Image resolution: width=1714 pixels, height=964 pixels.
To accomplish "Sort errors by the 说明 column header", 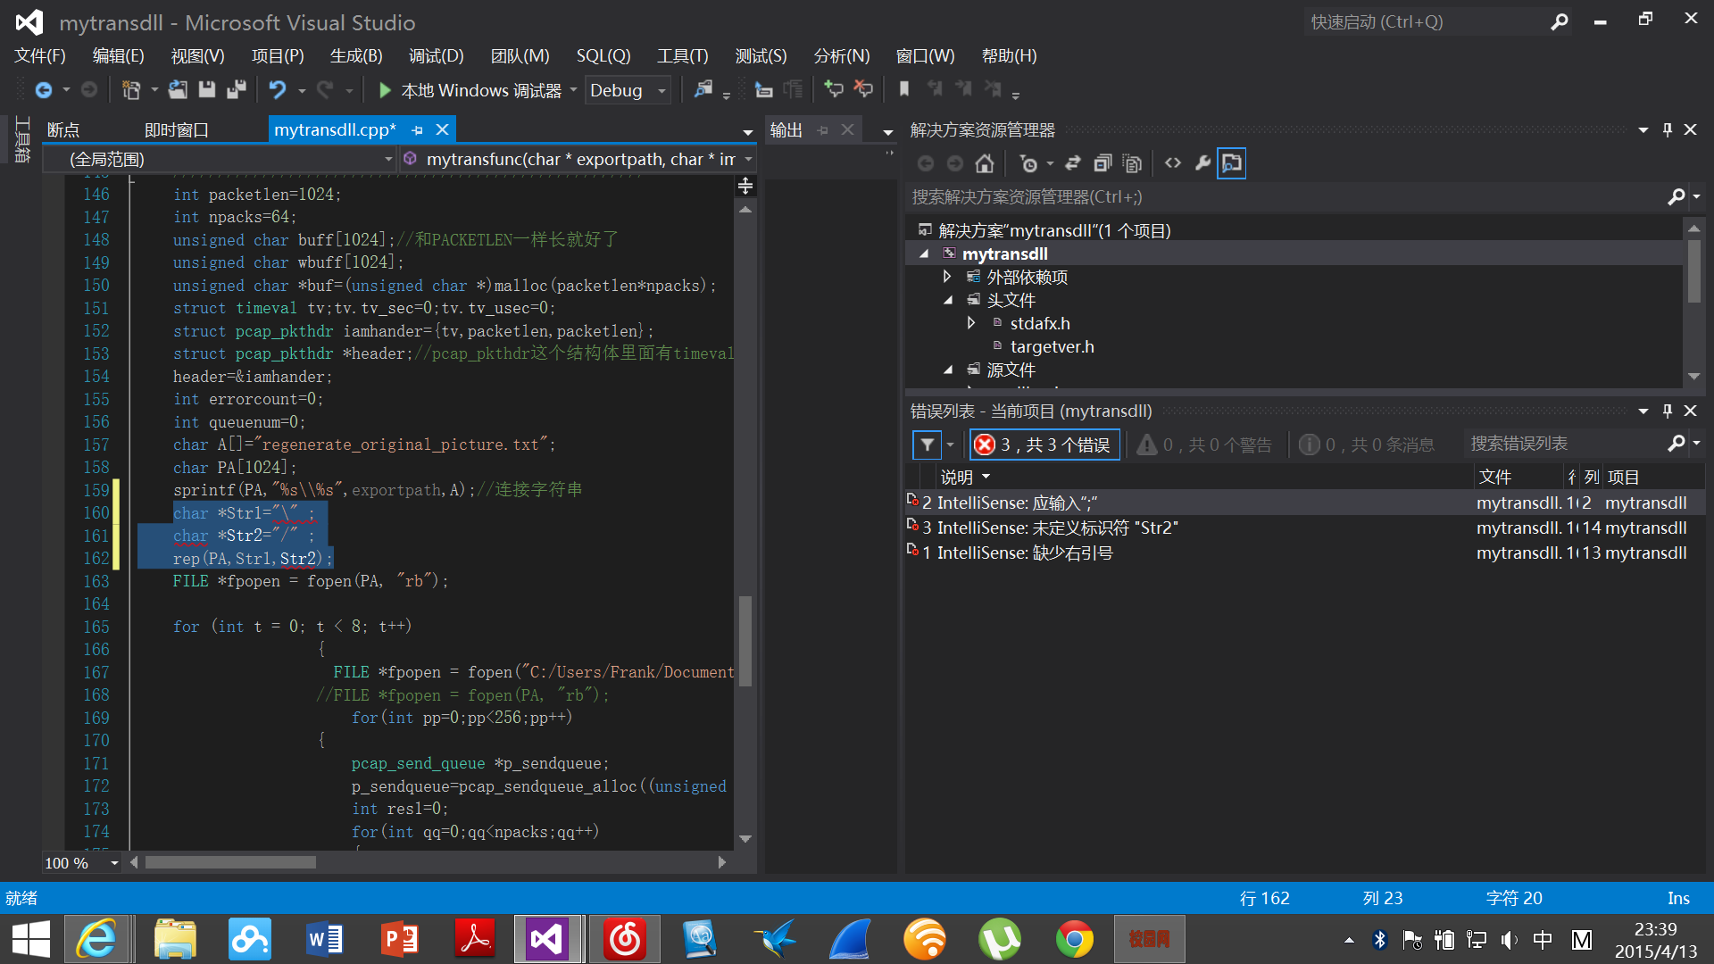I will pos(956,478).
